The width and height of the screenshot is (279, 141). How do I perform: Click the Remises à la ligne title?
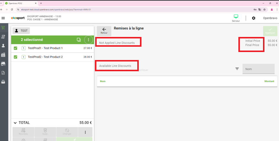click(x=129, y=28)
